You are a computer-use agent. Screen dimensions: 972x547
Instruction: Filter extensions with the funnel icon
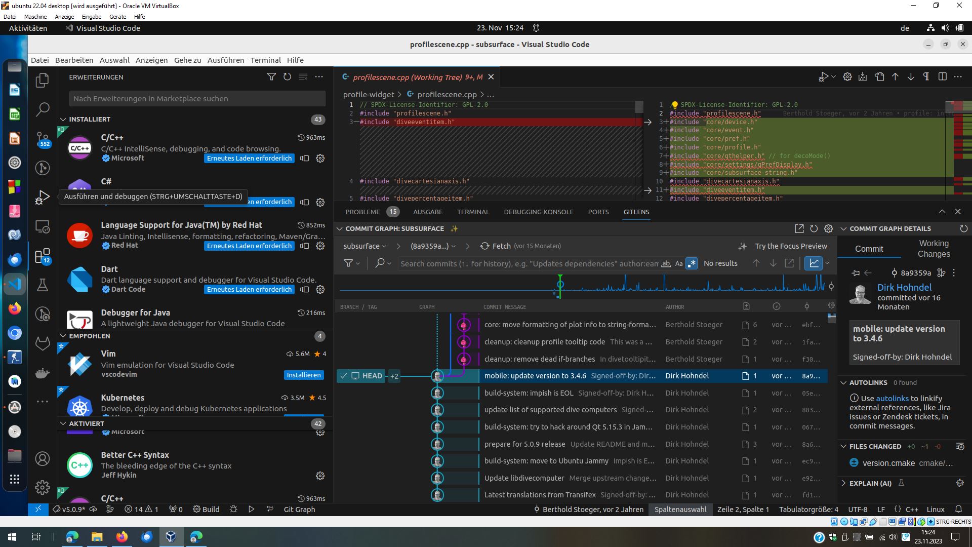click(271, 77)
